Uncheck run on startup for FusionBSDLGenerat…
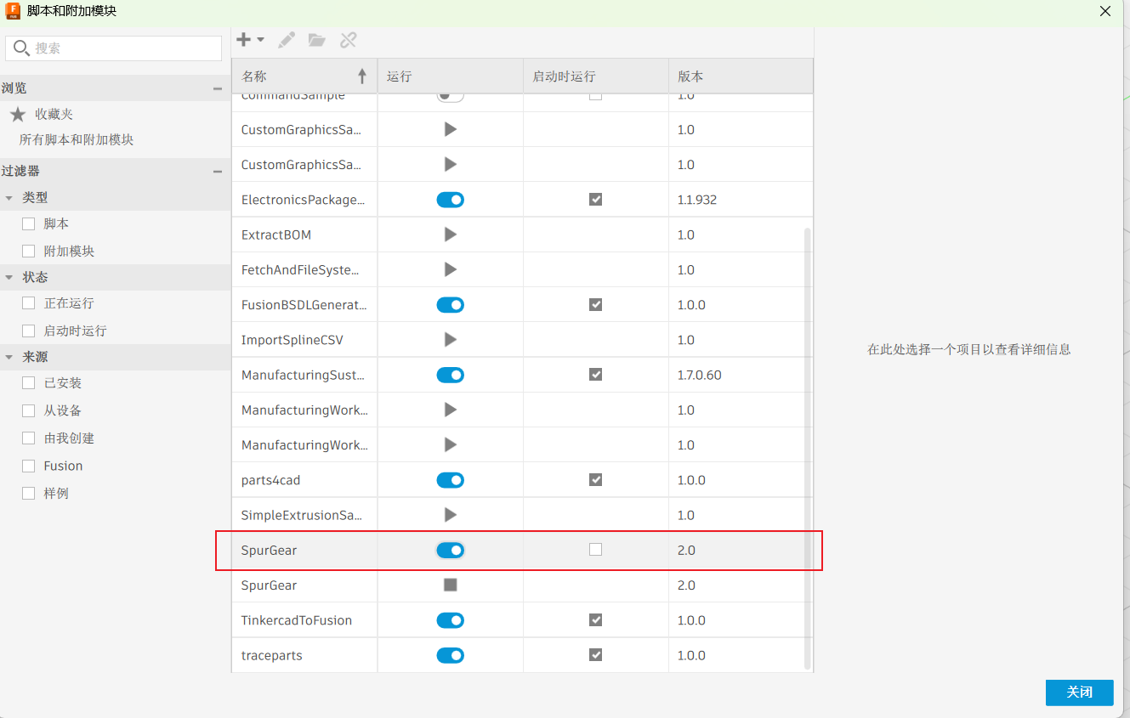The height and width of the screenshot is (718, 1130). (595, 304)
